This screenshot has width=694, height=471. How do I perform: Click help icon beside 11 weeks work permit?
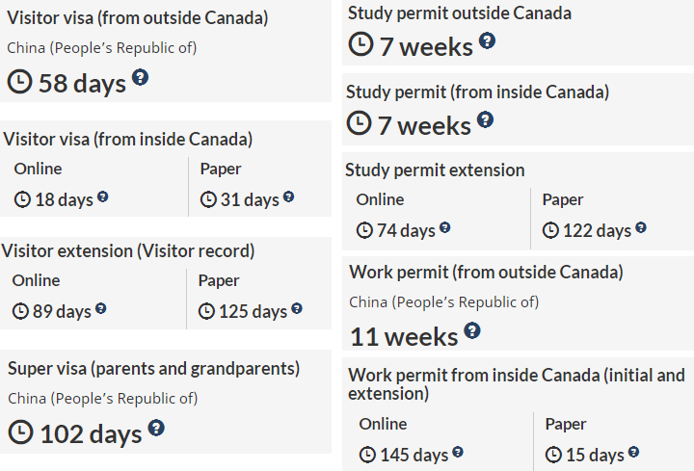(x=472, y=330)
